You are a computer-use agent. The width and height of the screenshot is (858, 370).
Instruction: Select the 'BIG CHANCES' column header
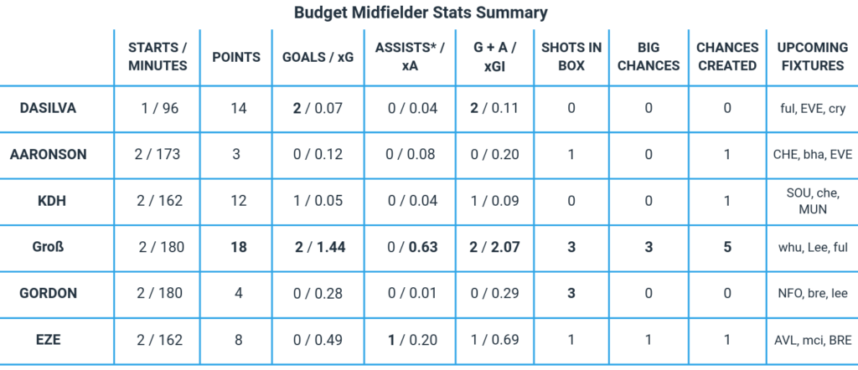click(647, 56)
